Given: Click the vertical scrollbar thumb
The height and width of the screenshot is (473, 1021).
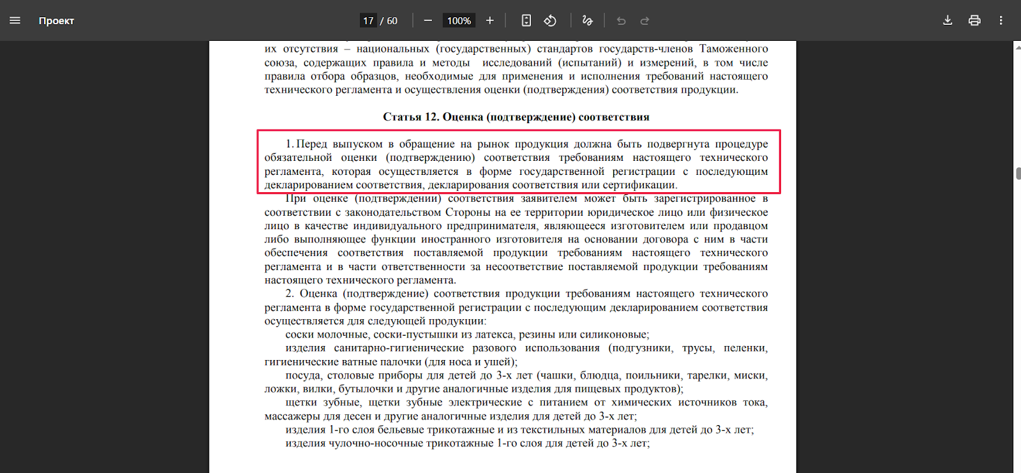Looking at the screenshot, I should click(1017, 173).
